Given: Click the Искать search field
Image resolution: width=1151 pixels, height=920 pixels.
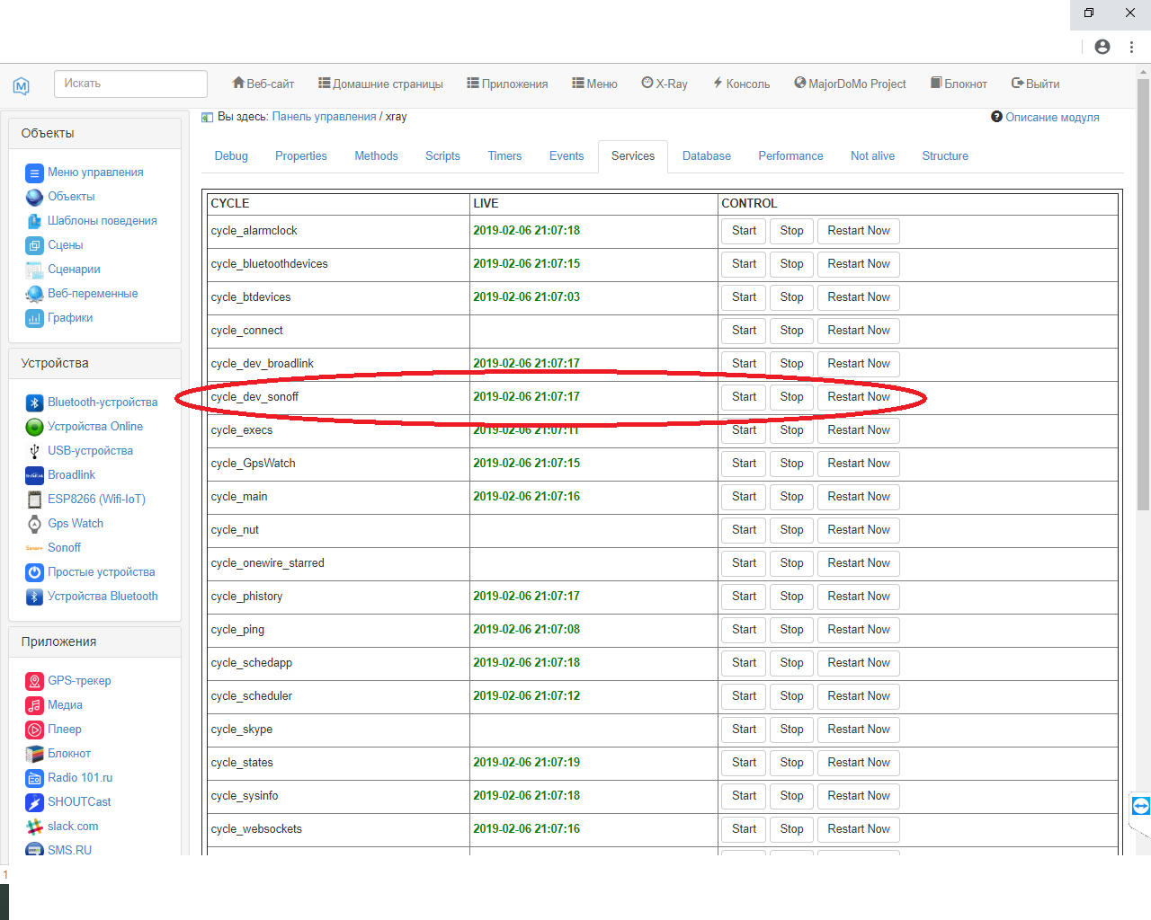Looking at the screenshot, I should pyautogui.click(x=130, y=84).
